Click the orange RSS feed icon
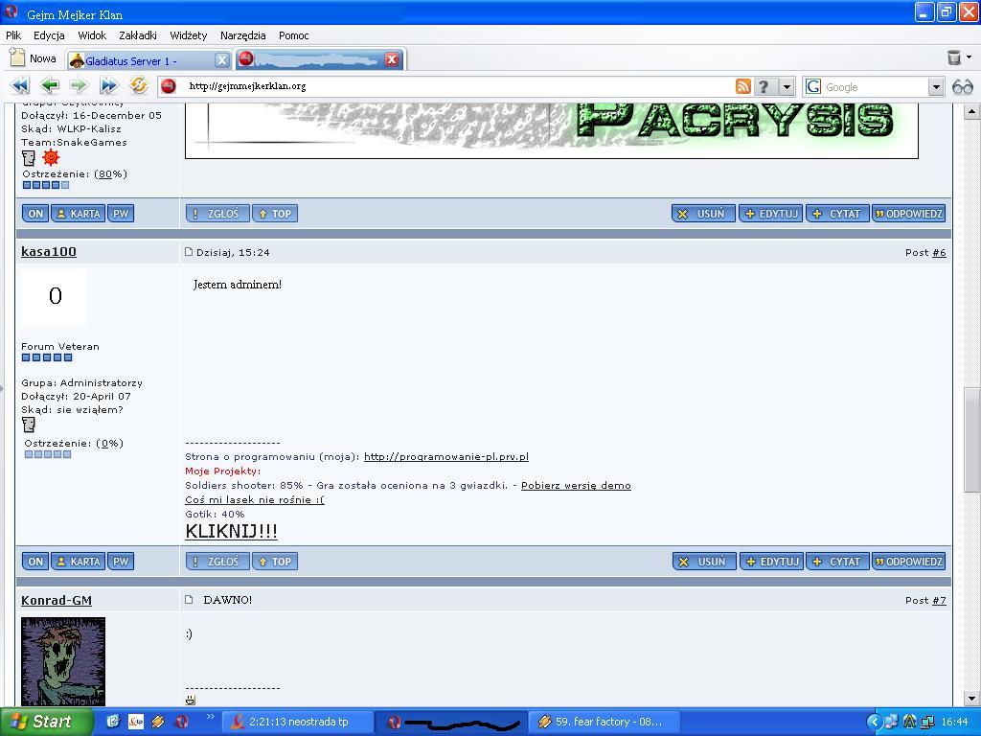The height and width of the screenshot is (736, 981). (742, 86)
